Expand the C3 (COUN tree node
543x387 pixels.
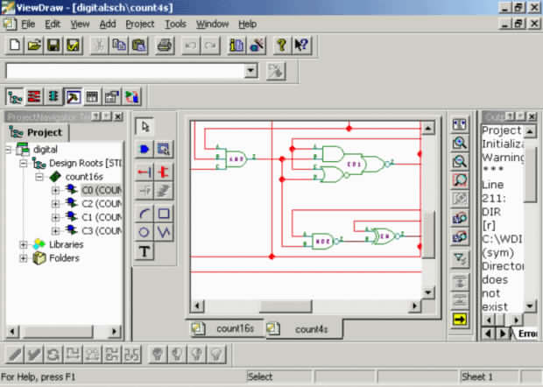[55, 231]
